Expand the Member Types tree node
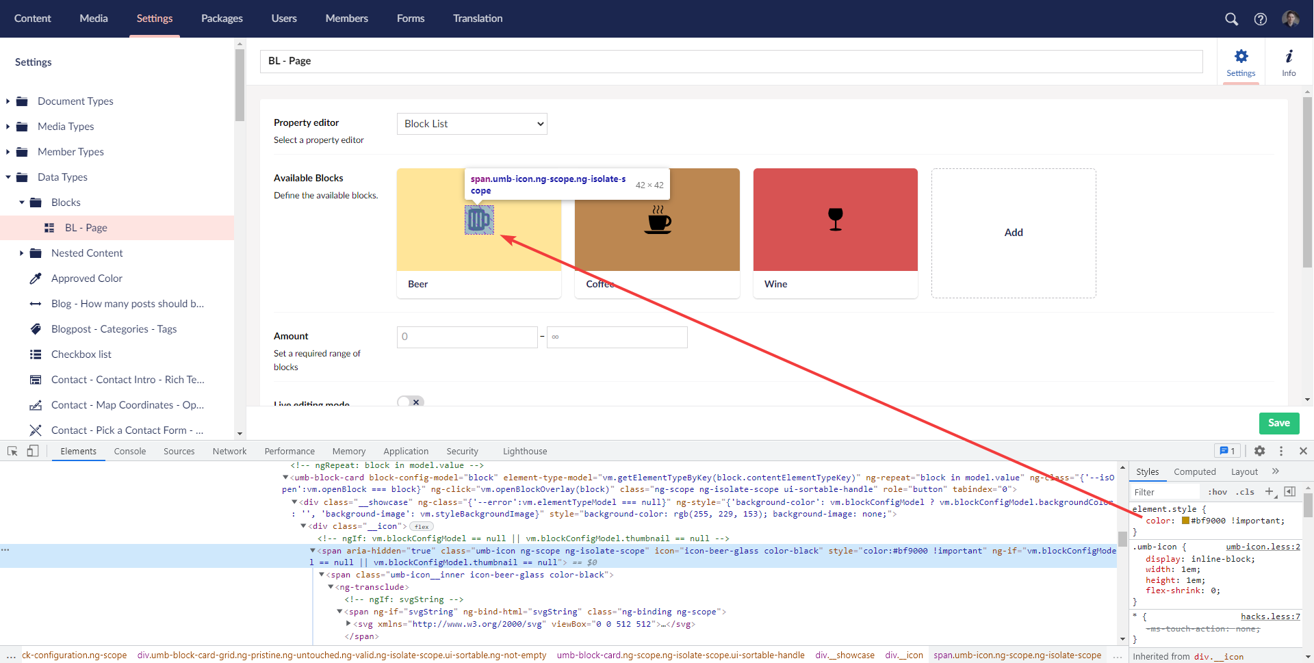The height and width of the screenshot is (663, 1314). point(8,152)
